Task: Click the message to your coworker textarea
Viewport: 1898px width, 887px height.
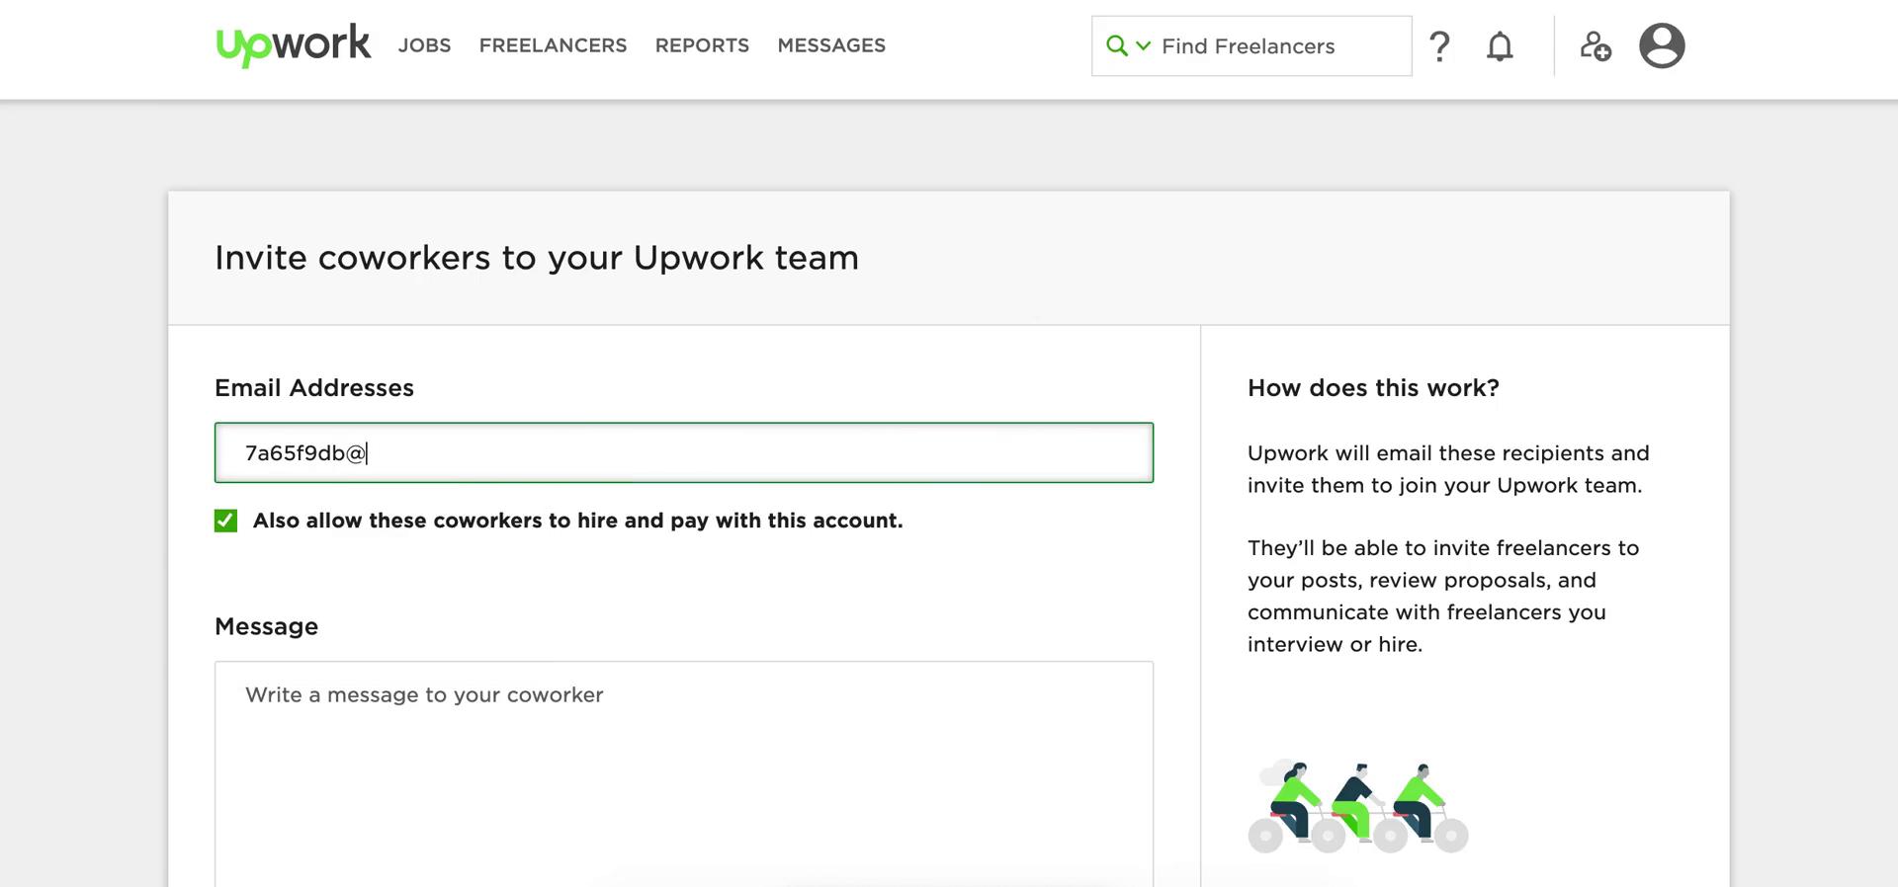Action: point(684,773)
